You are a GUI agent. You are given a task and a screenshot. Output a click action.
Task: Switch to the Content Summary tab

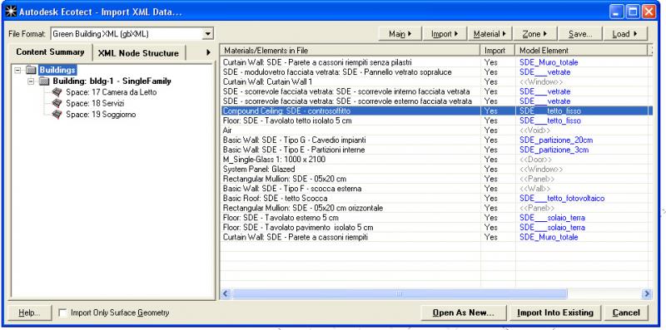click(x=50, y=52)
